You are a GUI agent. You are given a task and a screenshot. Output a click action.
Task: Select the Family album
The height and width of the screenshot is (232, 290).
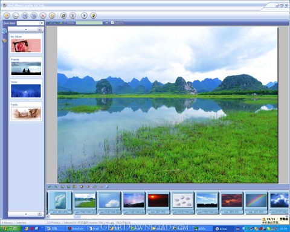26,112
